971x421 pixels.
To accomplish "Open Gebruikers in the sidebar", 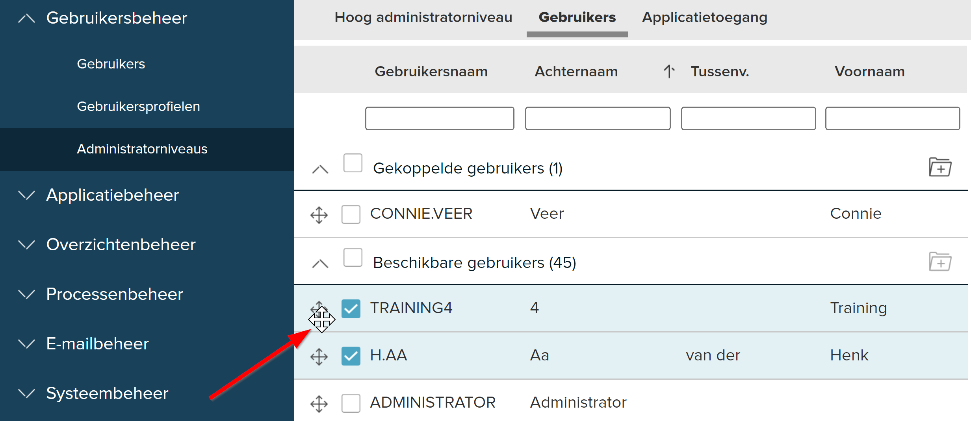I will point(111,64).
